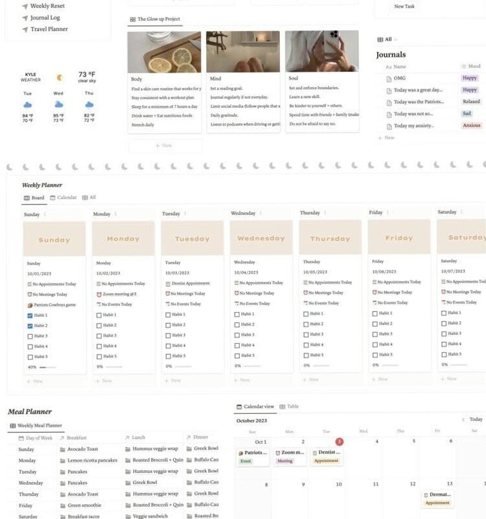Click Thursday cloud forecast icon
Screen dimensions: 486x519
coord(89,104)
